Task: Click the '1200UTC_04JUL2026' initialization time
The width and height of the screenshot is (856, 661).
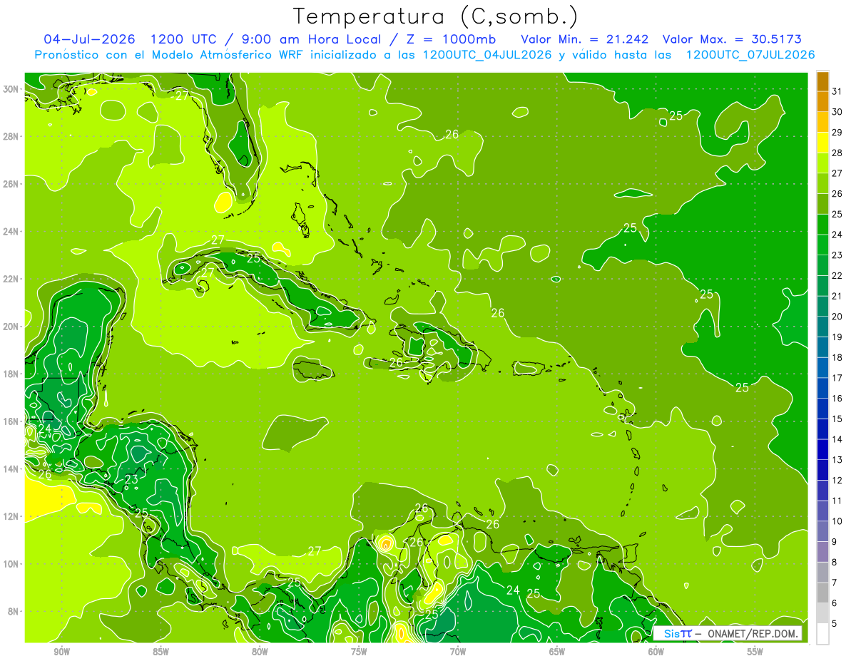Action: click(x=487, y=55)
